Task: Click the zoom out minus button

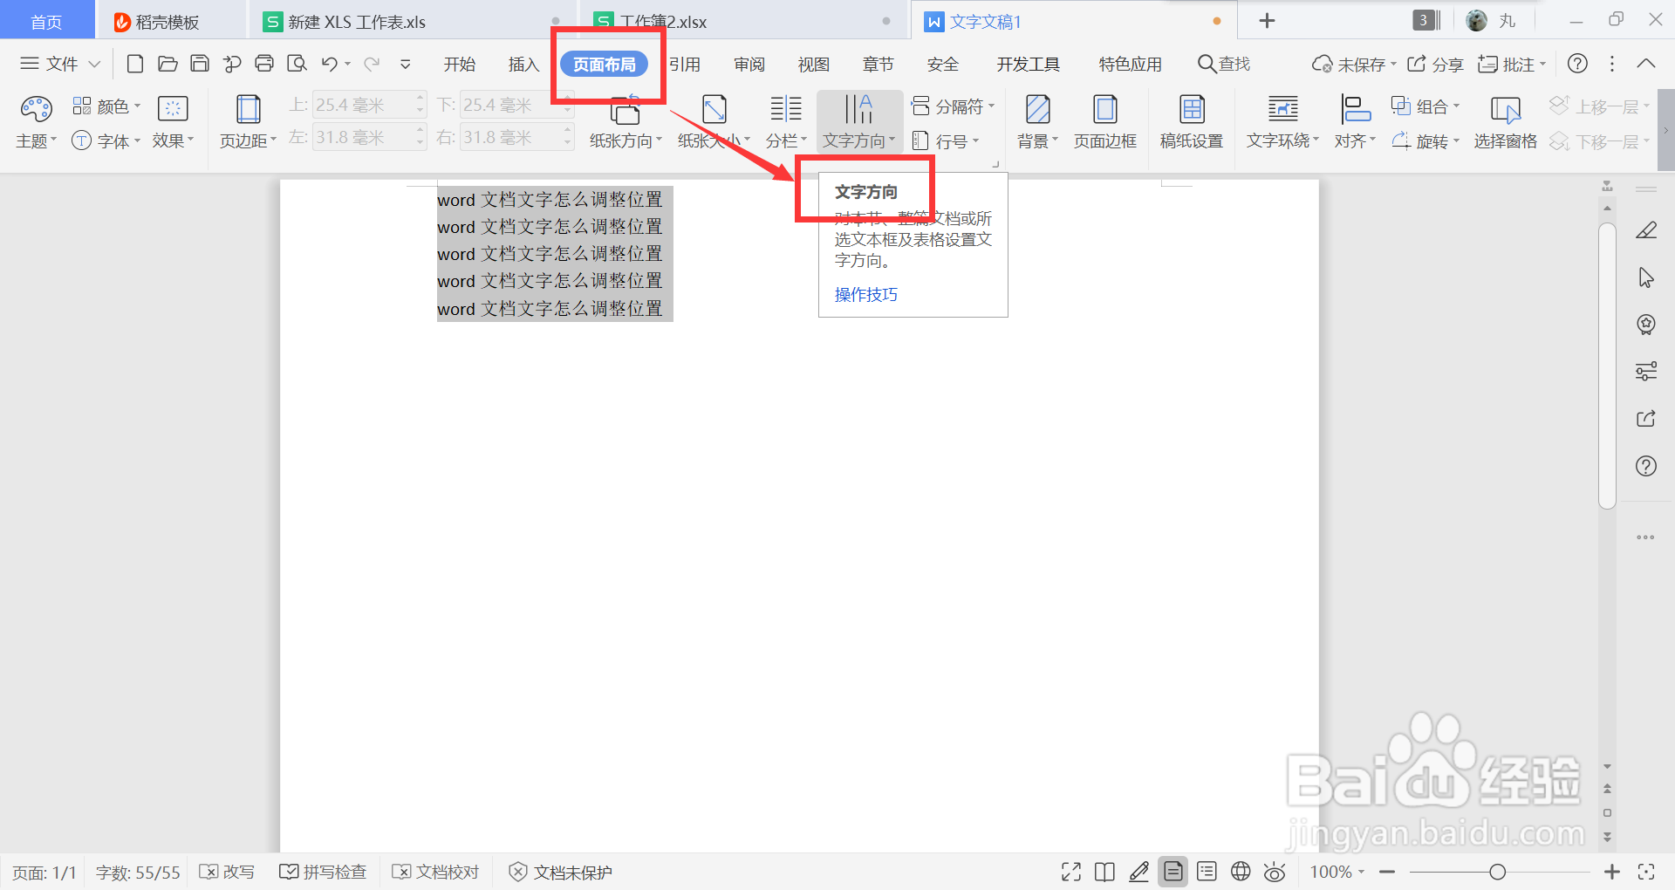Action: tap(1388, 872)
